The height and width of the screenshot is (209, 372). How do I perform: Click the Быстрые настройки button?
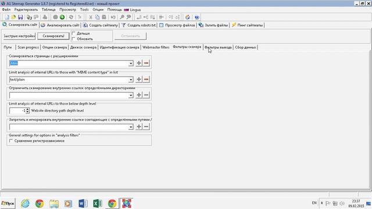tap(19, 36)
